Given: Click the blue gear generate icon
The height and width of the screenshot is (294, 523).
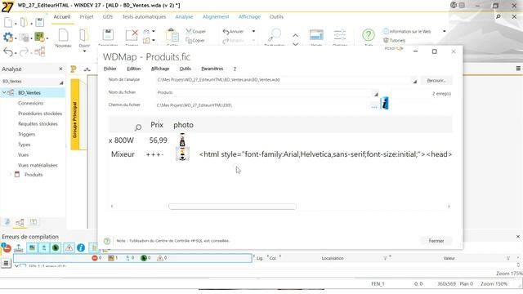Looking at the screenshot, I should (x=7, y=37).
